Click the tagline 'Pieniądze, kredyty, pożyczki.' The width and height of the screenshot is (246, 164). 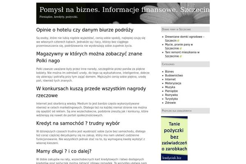click(x=59, y=17)
